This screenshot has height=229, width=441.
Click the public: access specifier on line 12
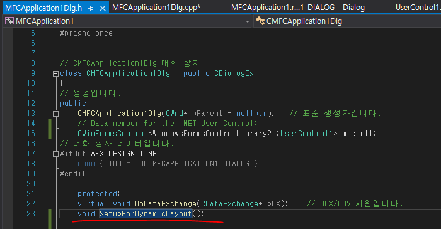[74, 104]
